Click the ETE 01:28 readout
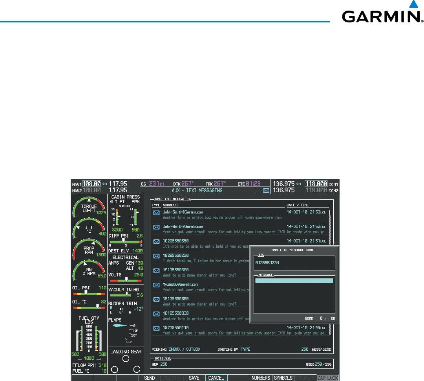The width and height of the screenshot is (424, 381). click(249, 184)
